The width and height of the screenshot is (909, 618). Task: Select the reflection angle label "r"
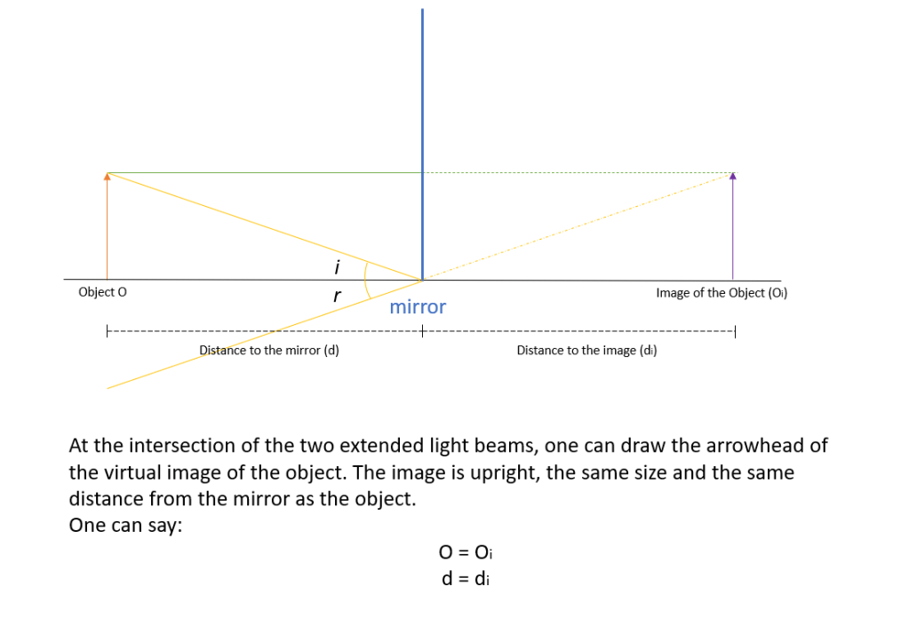coord(336,296)
